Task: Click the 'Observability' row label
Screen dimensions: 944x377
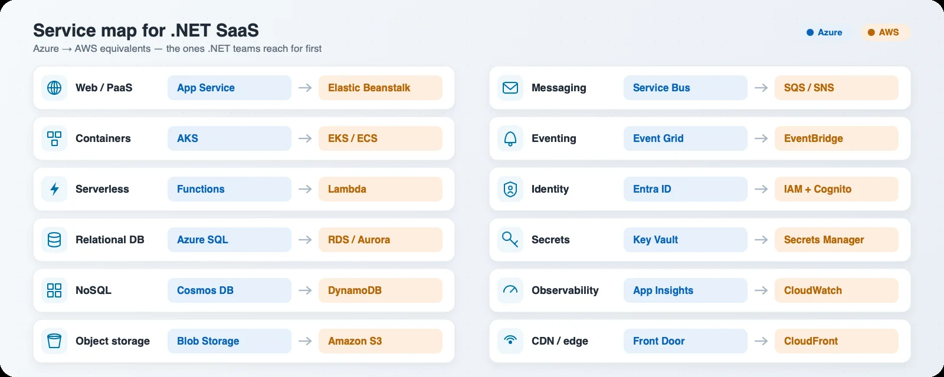Action: pos(565,290)
